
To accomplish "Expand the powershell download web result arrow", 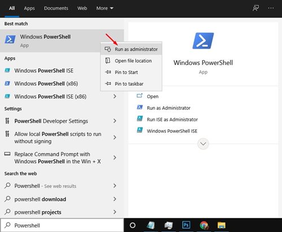I will (115, 199).
